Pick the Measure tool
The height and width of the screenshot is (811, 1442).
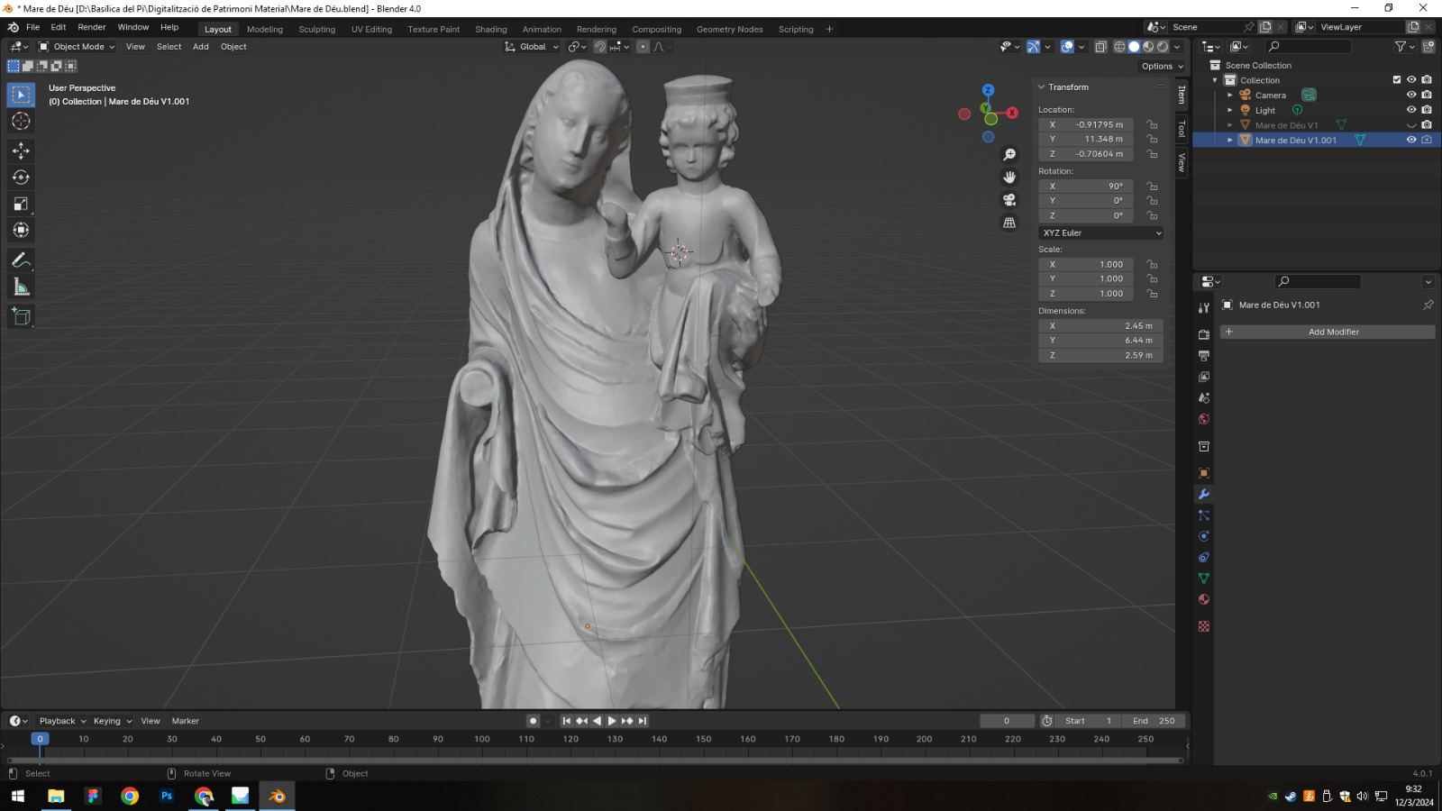click(x=21, y=287)
